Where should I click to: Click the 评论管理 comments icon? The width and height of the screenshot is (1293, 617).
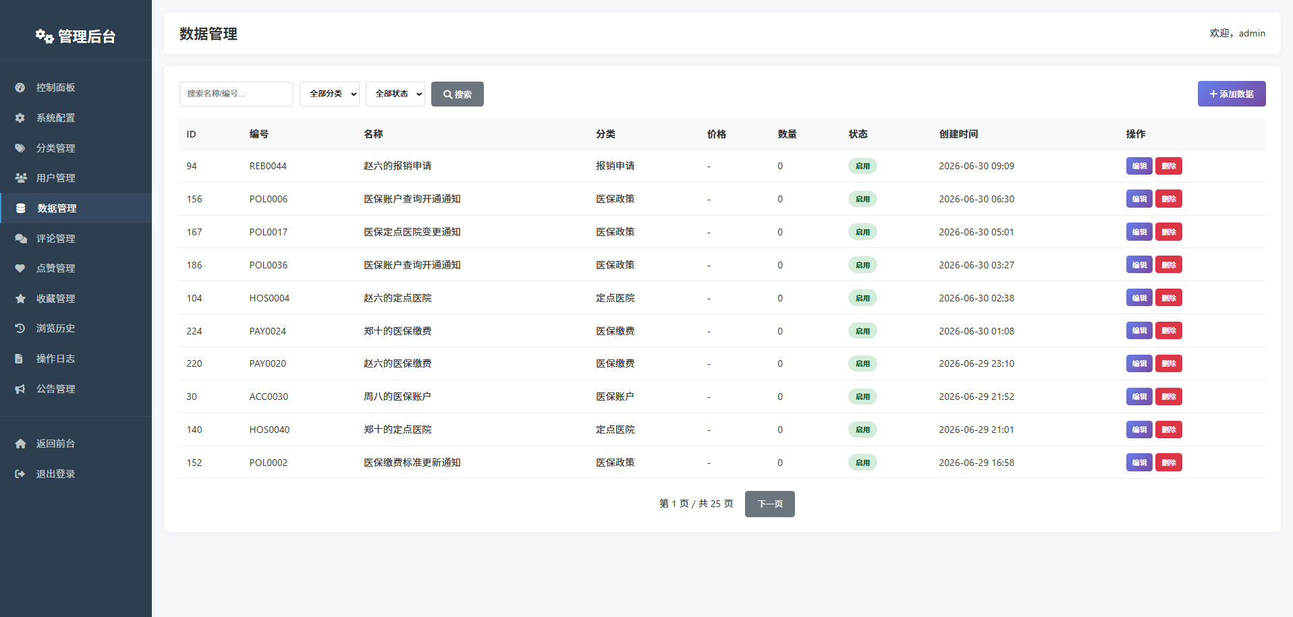click(x=20, y=239)
